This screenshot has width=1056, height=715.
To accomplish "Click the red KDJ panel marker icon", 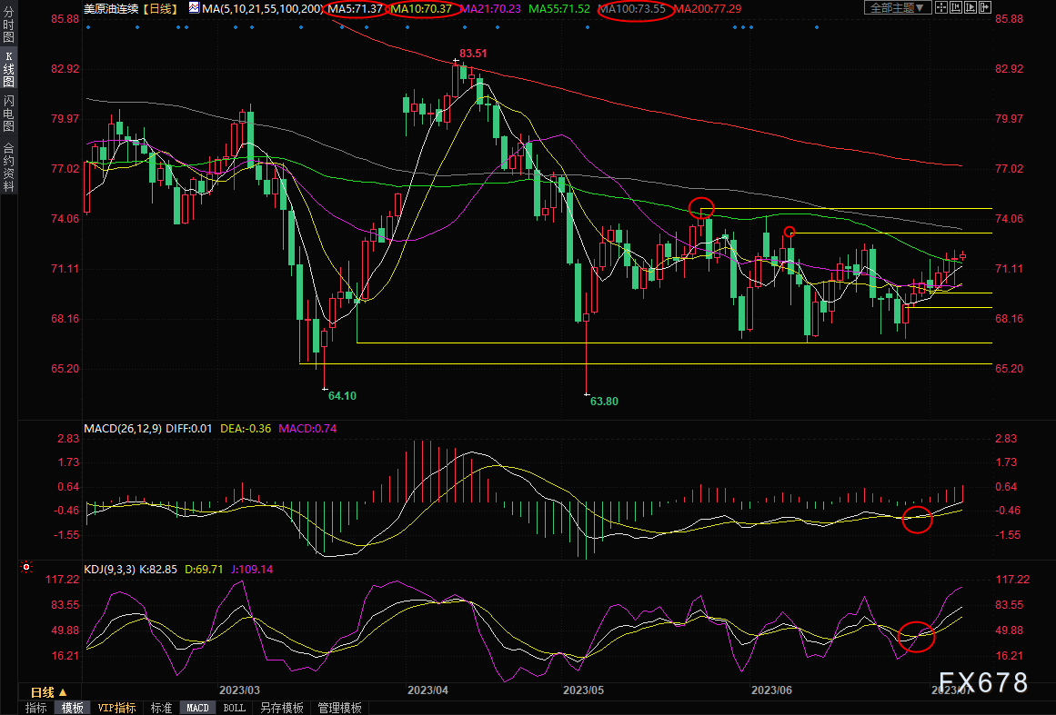I will click(26, 568).
